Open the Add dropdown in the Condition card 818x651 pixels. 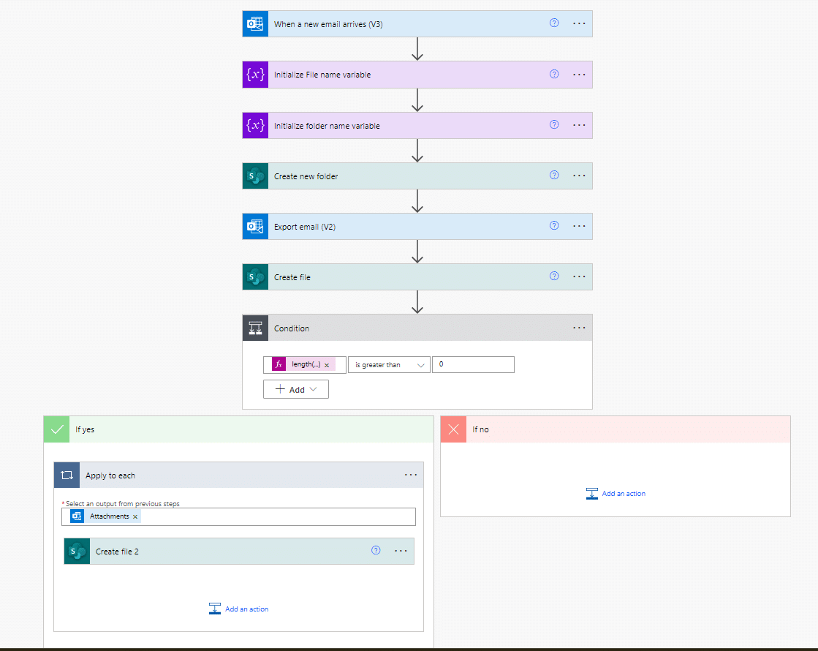tap(295, 388)
